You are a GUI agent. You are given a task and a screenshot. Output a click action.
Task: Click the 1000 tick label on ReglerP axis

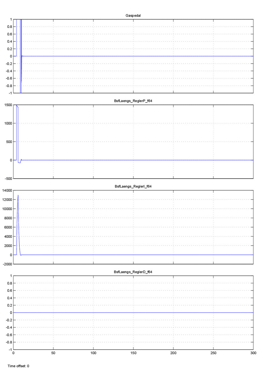[x=7, y=123]
